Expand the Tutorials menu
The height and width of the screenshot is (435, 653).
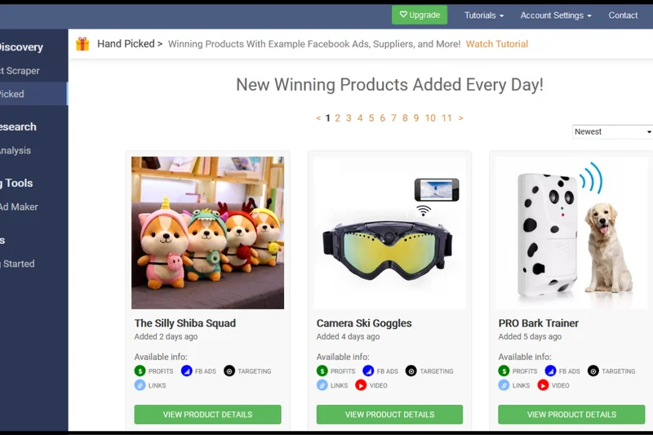click(x=484, y=16)
